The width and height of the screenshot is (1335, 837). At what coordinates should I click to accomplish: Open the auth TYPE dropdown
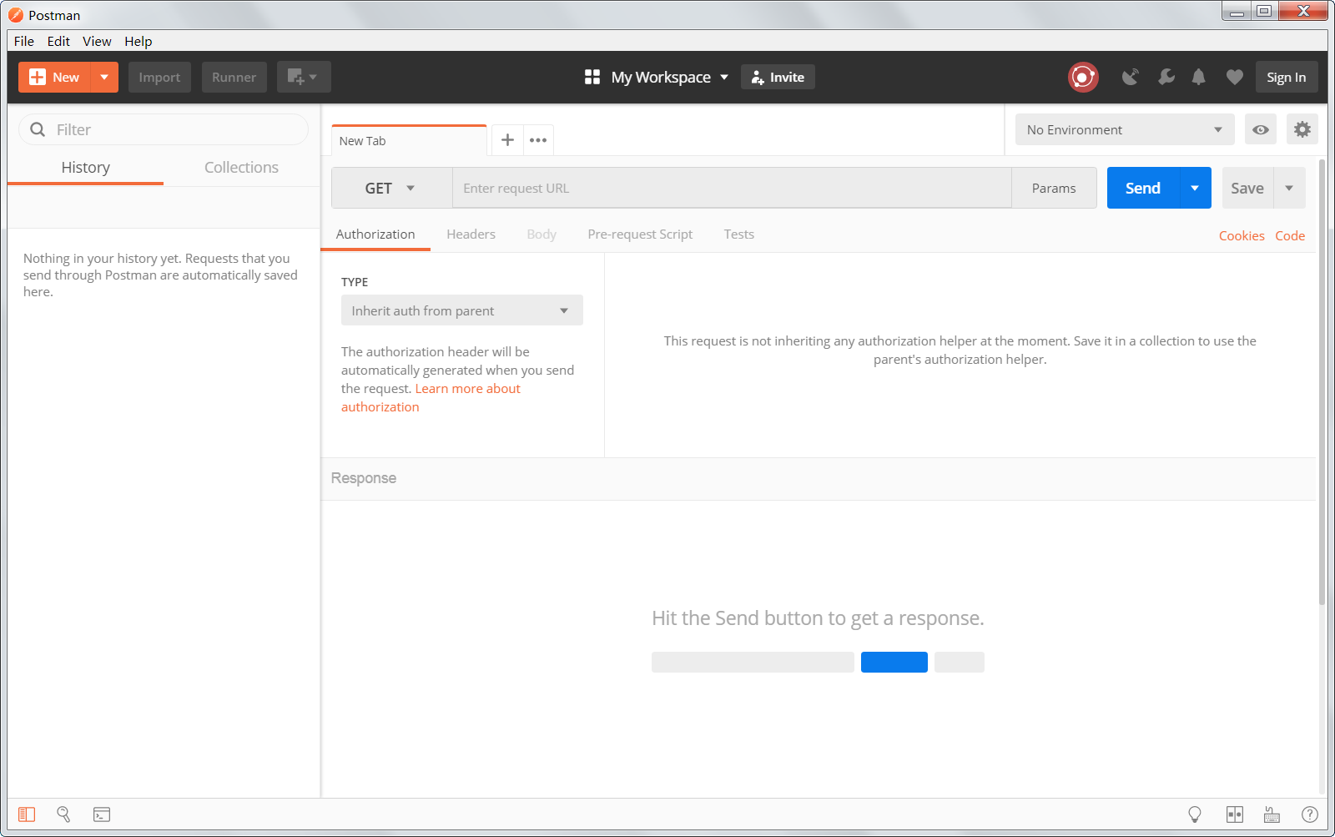click(x=461, y=310)
